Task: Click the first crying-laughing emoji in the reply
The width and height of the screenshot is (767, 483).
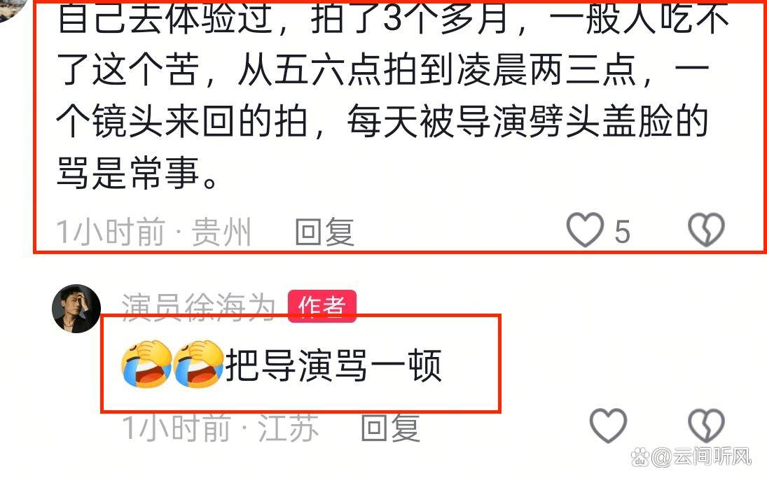Action: click(147, 364)
